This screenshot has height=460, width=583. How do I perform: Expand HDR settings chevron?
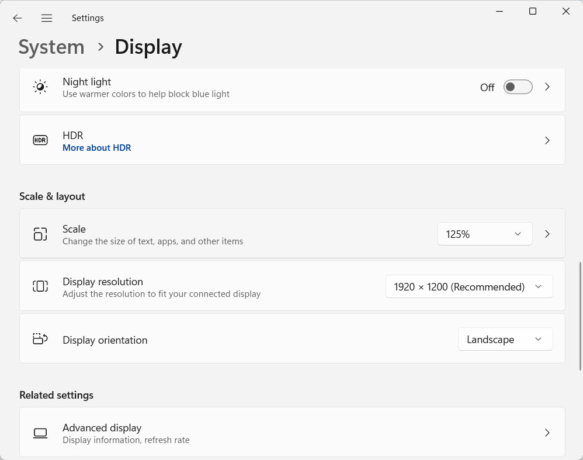(x=547, y=140)
